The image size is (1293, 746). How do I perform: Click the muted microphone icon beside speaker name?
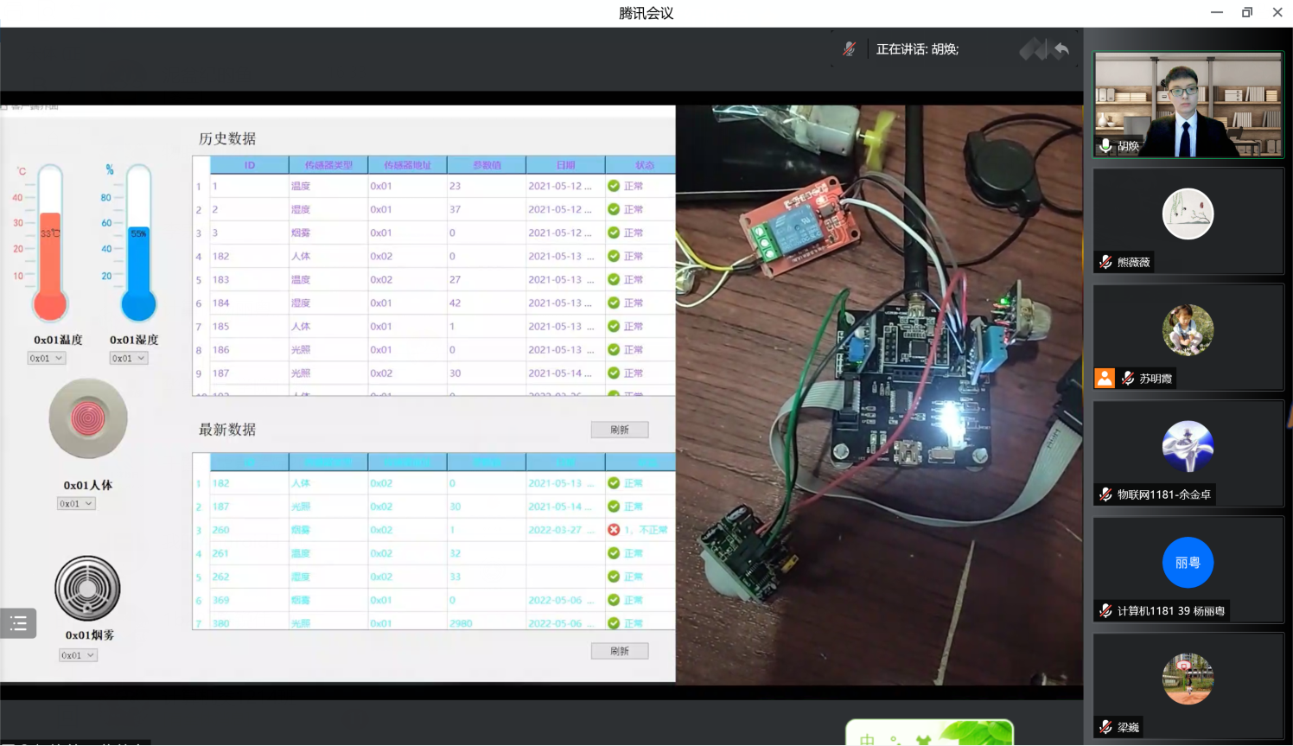849,49
